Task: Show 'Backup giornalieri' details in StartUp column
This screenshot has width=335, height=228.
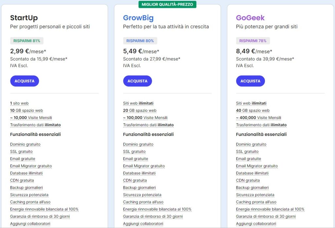Action: coord(26,187)
